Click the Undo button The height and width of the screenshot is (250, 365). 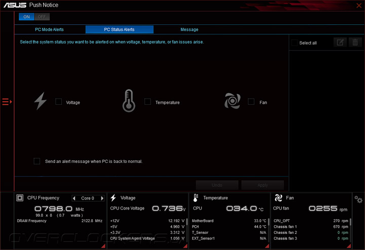[217, 185]
